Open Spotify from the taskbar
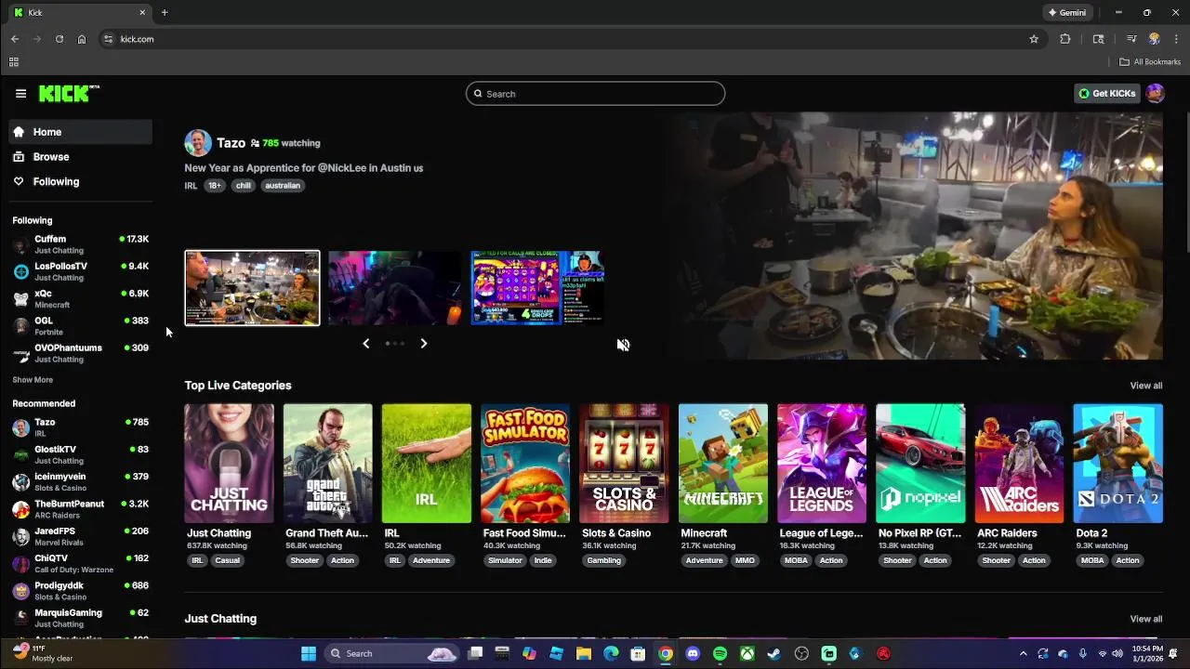This screenshot has width=1190, height=669. [x=720, y=654]
